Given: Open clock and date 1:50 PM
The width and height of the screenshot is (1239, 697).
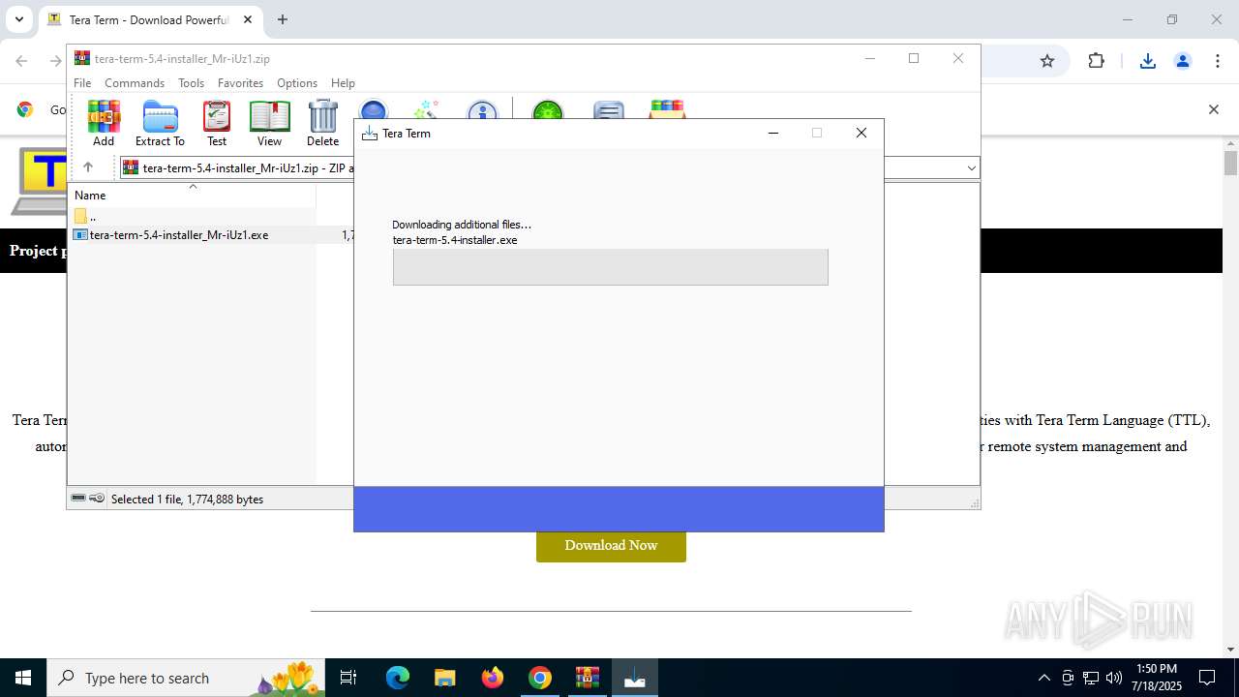Looking at the screenshot, I should click(x=1156, y=678).
